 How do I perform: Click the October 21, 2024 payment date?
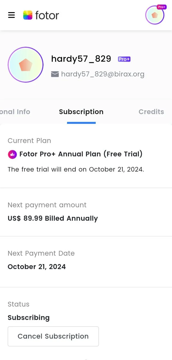click(x=37, y=267)
